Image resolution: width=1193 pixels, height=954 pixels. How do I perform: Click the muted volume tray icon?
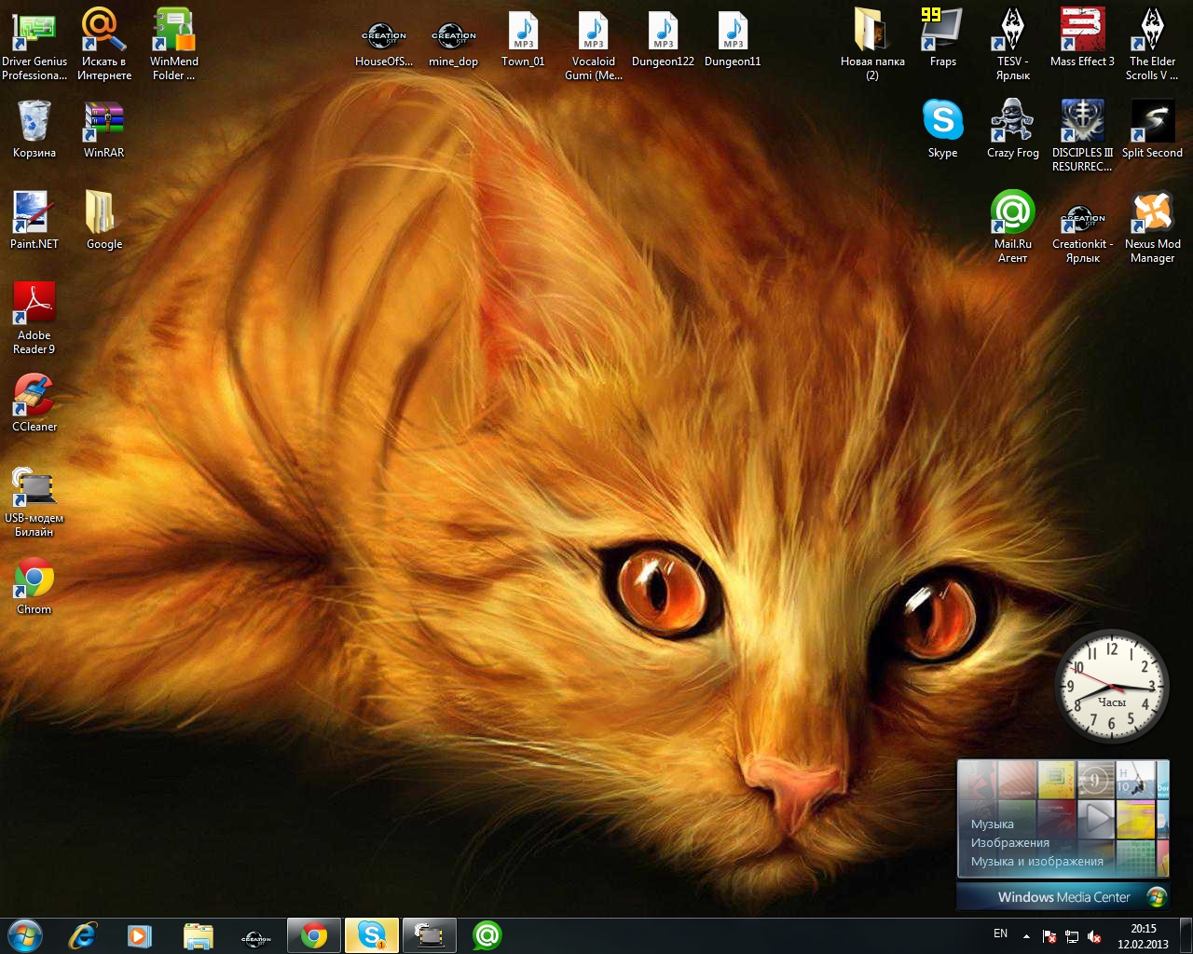coord(1095,936)
